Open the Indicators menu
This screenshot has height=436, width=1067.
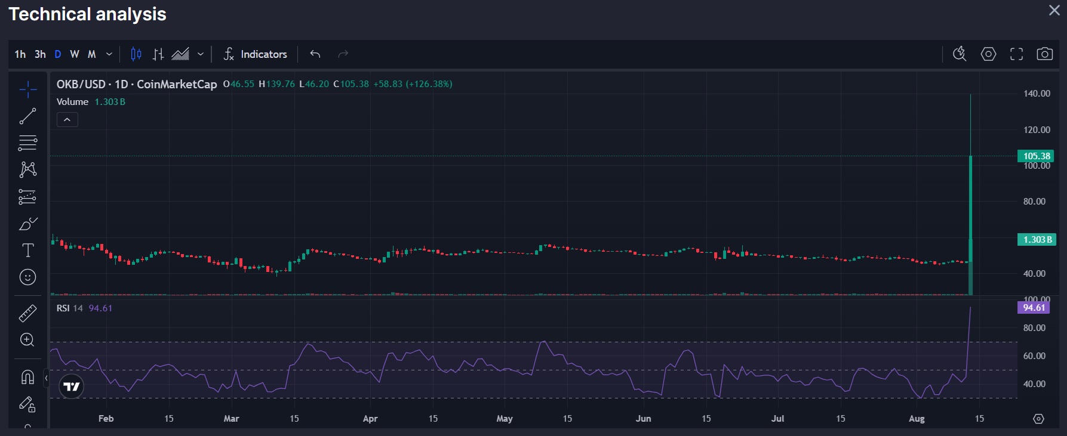pos(255,54)
